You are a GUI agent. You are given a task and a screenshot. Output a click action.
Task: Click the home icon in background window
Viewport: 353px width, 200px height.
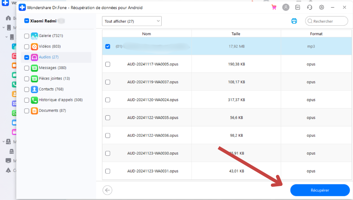[8, 18]
